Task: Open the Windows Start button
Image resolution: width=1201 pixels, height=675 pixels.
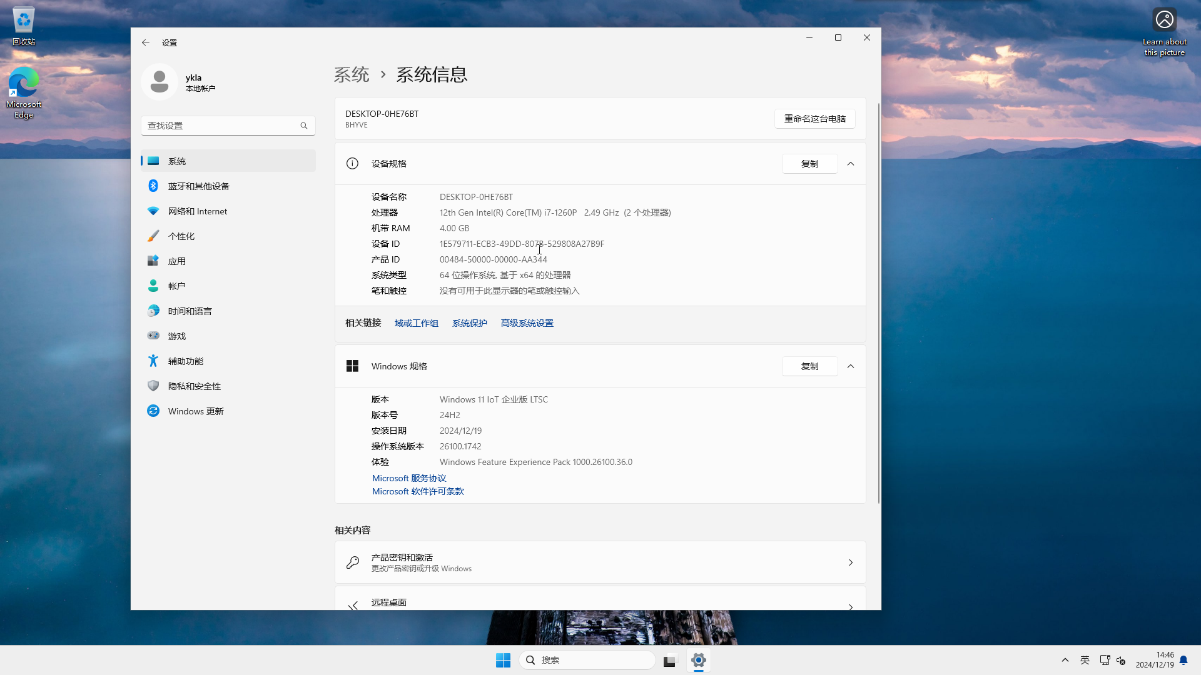Action: tap(503, 660)
